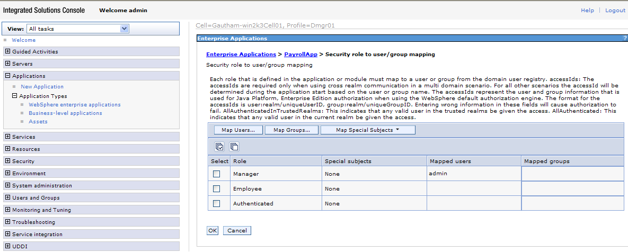Click the Application Types label
The width and height of the screenshot is (628, 252).
pyautogui.click(x=43, y=96)
